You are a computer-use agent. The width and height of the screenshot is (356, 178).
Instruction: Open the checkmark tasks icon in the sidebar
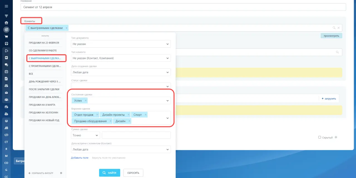6,44
